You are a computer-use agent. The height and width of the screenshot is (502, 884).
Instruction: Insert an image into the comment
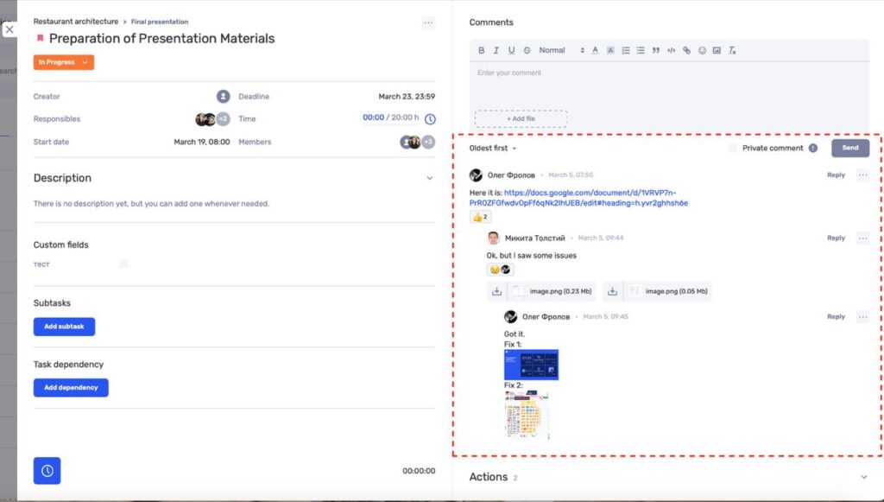pyautogui.click(x=717, y=50)
